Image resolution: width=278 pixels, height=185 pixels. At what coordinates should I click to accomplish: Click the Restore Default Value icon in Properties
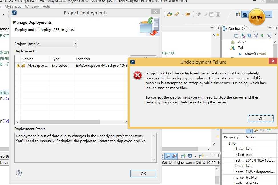pyautogui.click(x=262, y=131)
